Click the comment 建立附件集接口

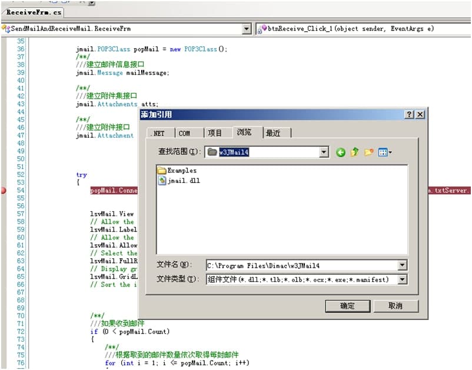pyautogui.click(x=107, y=96)
